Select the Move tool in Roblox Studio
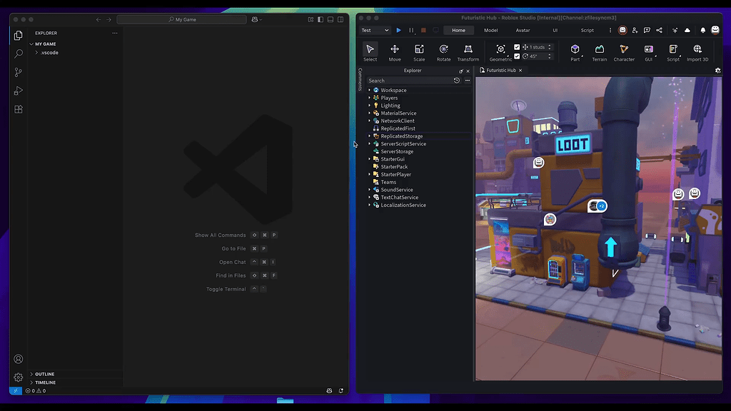 click(x=394, y=51)
